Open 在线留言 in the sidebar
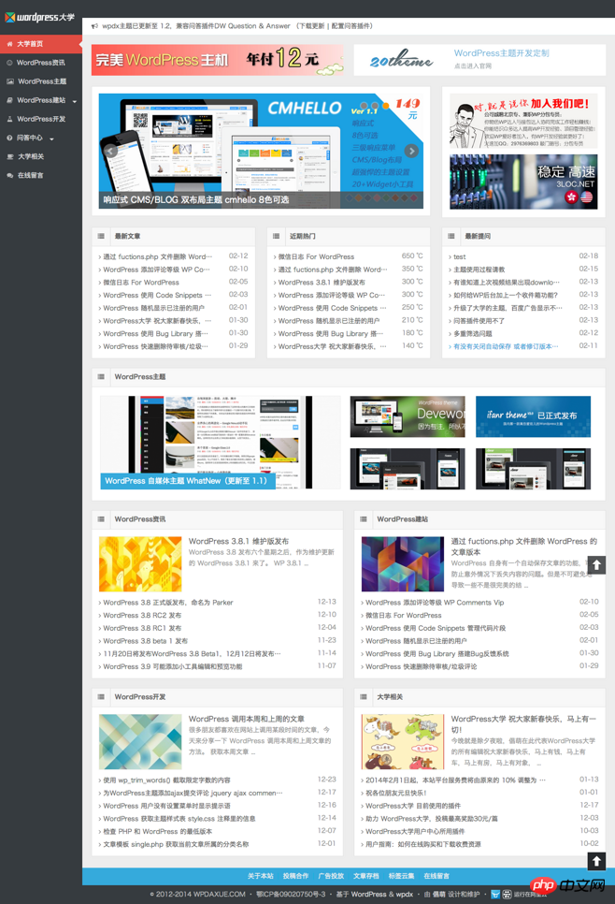615x904 pixels. pos(30,175)
